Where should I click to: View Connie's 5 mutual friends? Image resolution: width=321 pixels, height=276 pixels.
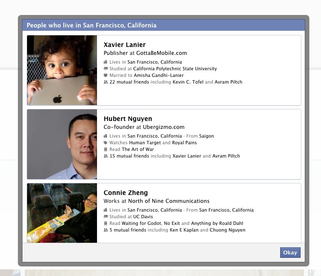pyautogui.click(x=128, y=230)
